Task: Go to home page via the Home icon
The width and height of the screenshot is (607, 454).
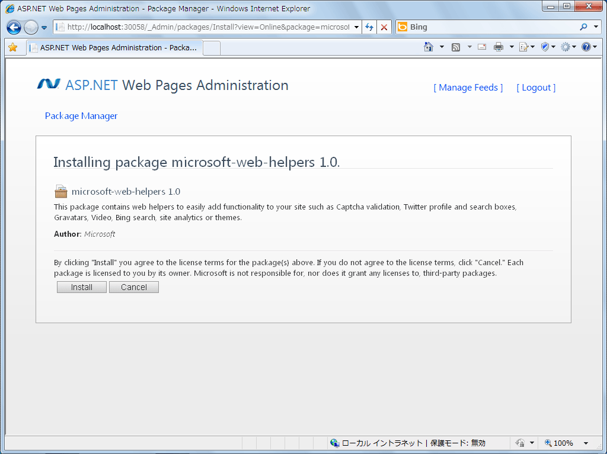Action: (428, 46)
